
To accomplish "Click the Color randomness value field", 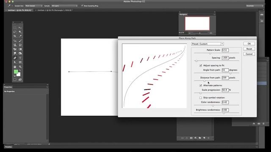I will point(225,102).
